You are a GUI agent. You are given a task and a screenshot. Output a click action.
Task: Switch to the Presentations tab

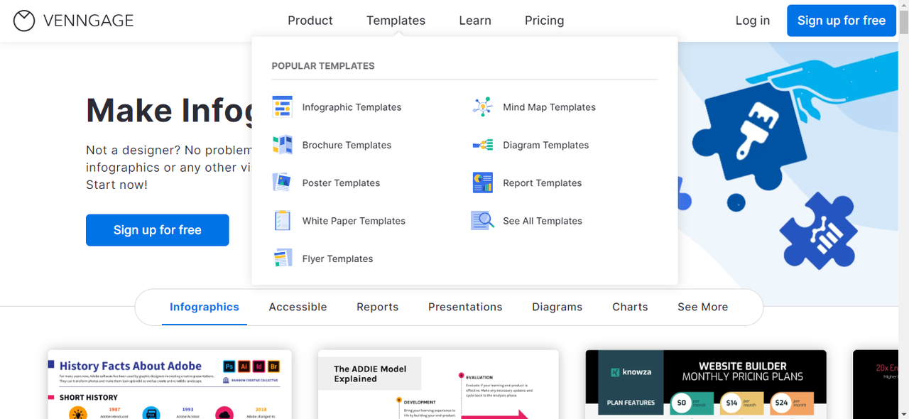pyautogui.click(x=465, y=307)
